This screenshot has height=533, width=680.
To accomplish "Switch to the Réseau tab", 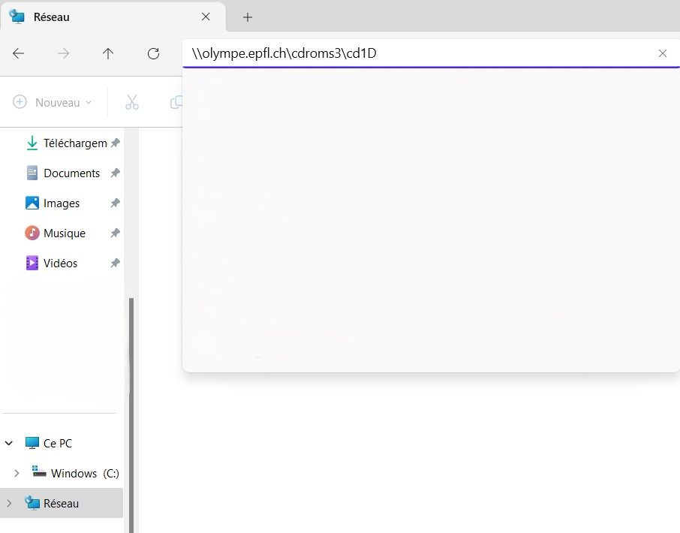I will click(53, 17).
